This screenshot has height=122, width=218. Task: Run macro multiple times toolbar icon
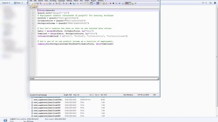click(x=120, y=3)
